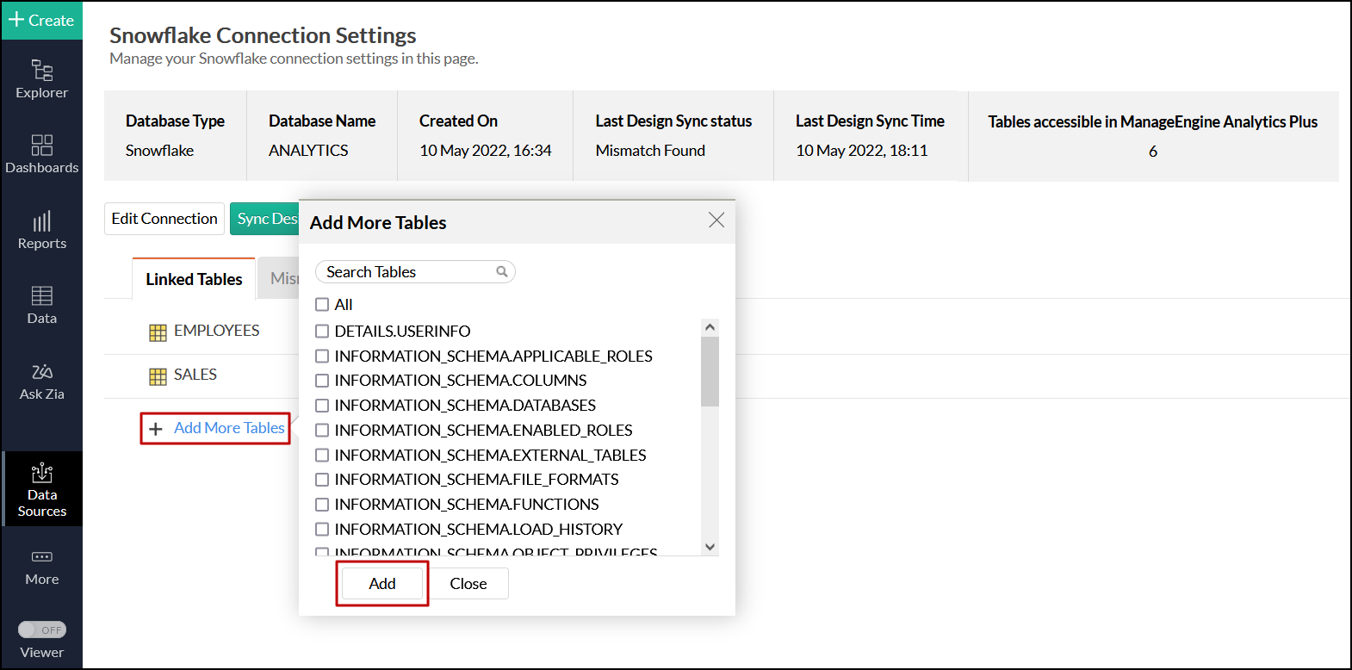This screenshot has height=670, width=1352.
Task: Open the Data section icon
Action: click(x=41, y=296)
